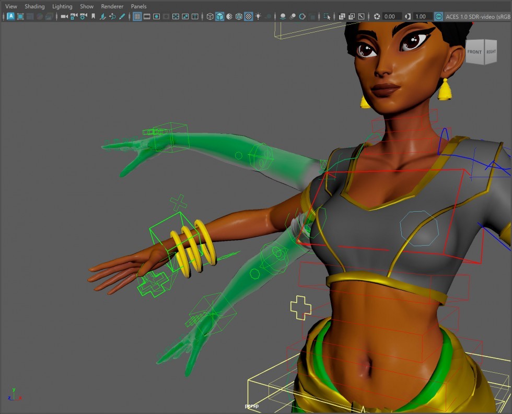The height and width of the screenshot is (414, 512).
Task: Toggle the X-Ray Joints icon
Action: pyautogui.click(x=361, y=16)
